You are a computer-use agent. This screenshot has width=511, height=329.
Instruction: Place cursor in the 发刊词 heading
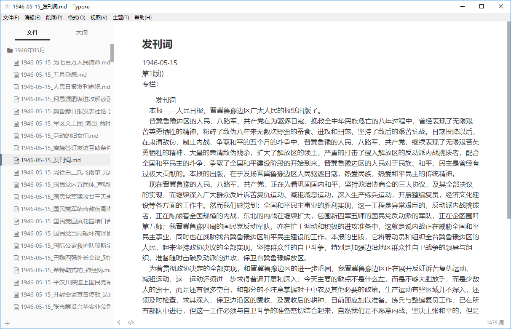pyautogui.click(x=157, y=44)
